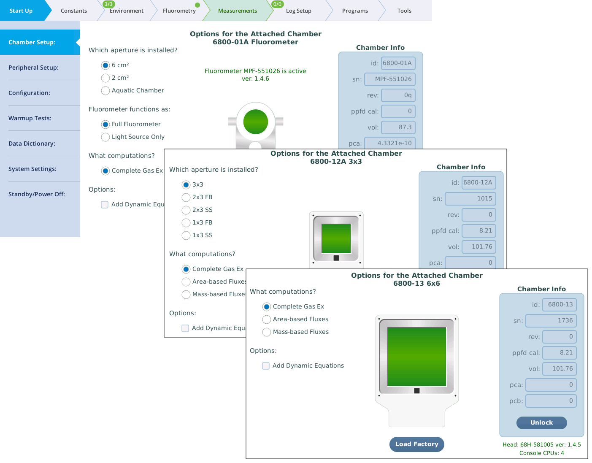Viewport: 592px width, 463px height.
Task: Open Warmup Tests in the sidebar
Action: click(x=40, y=118)
